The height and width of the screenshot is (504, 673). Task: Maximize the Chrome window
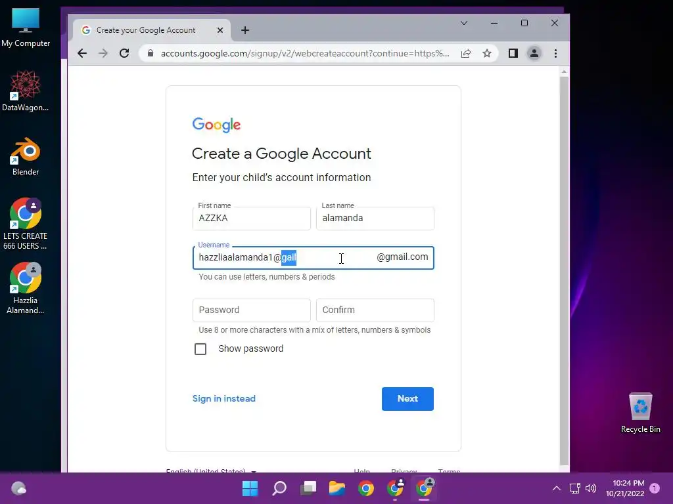pos(524,23)
